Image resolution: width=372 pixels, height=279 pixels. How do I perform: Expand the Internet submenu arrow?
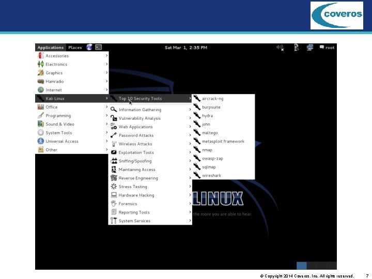106,89
